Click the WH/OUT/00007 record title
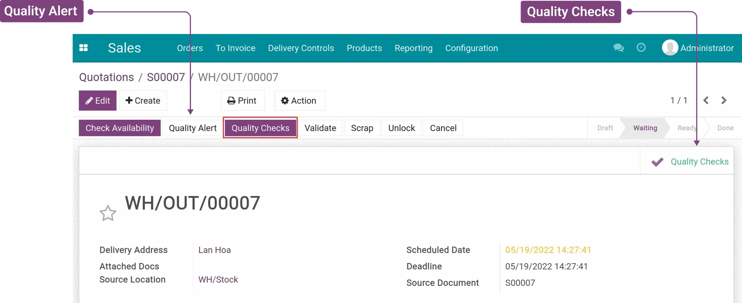742x303 pixels. click(192, 203)
